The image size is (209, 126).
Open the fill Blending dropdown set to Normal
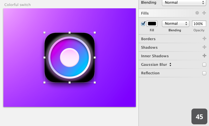click(x=176, y=24)
